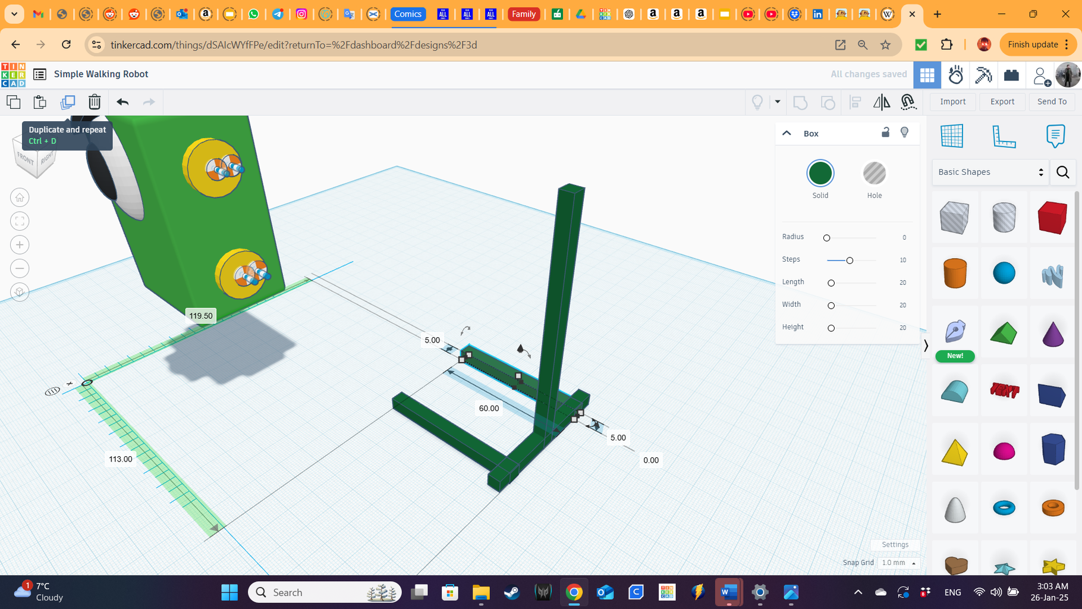Go to Tinkercad home logo
This screenshot has width=1082, height=609.
tap(13, 75)
